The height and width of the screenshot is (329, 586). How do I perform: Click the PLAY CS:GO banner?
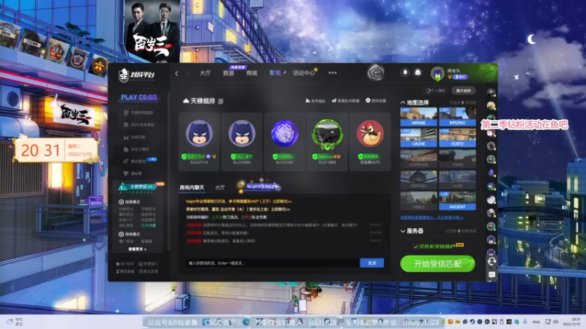[138, 97]
